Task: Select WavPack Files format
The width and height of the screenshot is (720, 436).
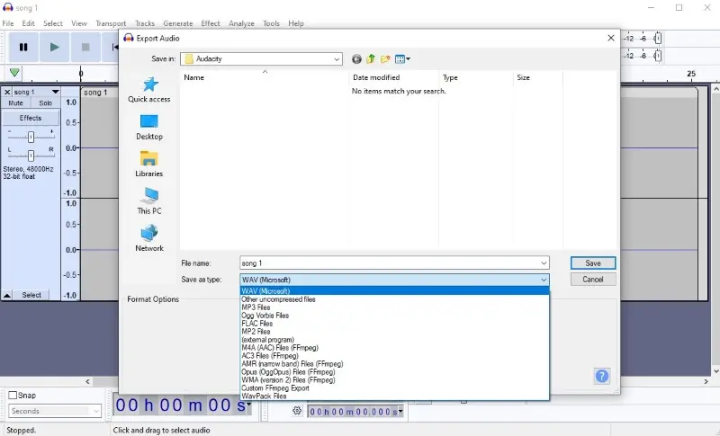Action: (x=394, y=396)
